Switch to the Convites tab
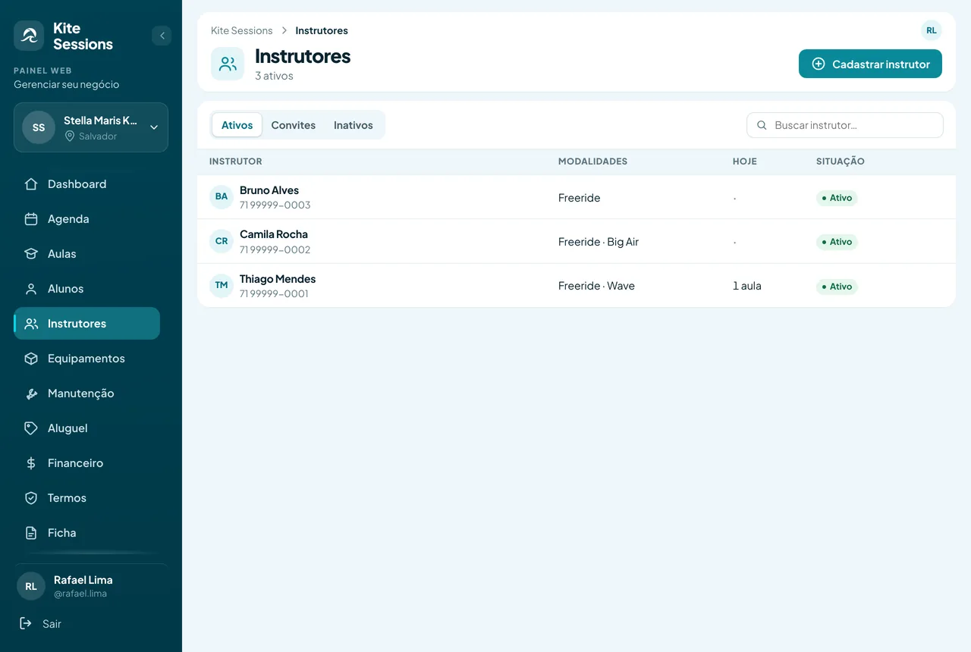The width and height of the screenshot is (971, 652). tap(294, 125)
